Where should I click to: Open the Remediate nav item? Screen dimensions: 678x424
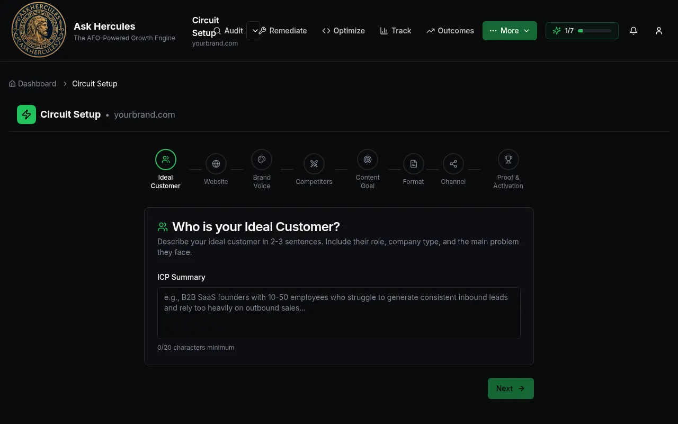[283, 31]
